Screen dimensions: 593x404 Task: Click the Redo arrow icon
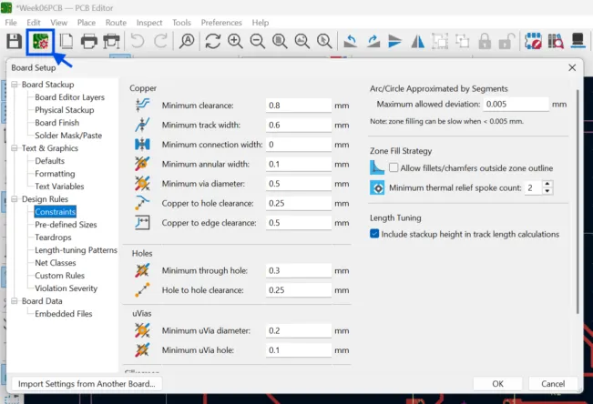point(160,41)
